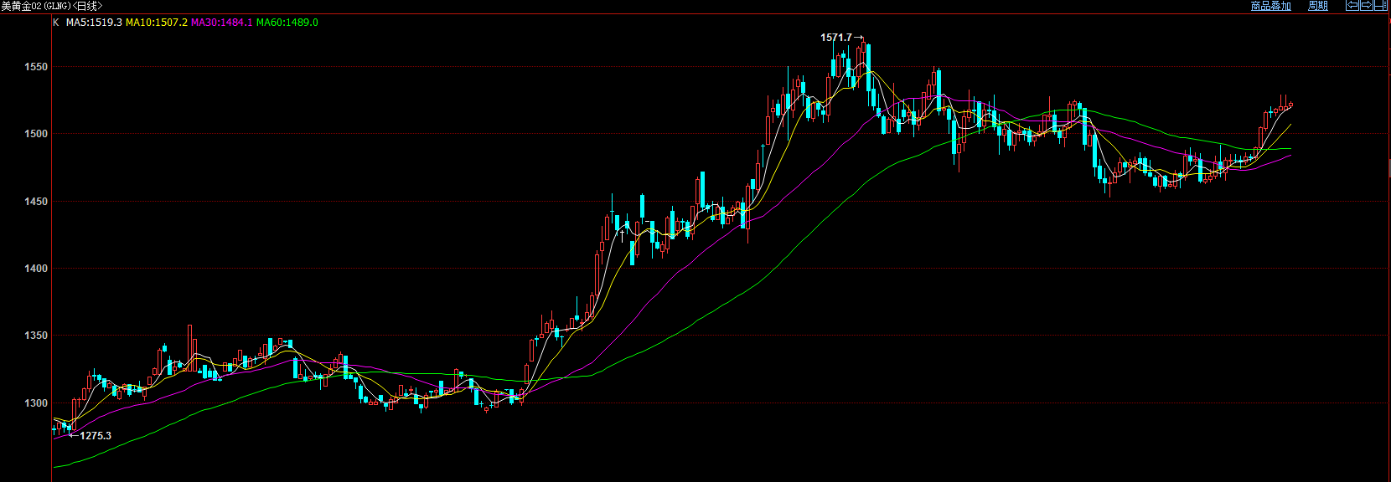
Task: Click the gray handle on right edge
Action: pos(1388,169)
